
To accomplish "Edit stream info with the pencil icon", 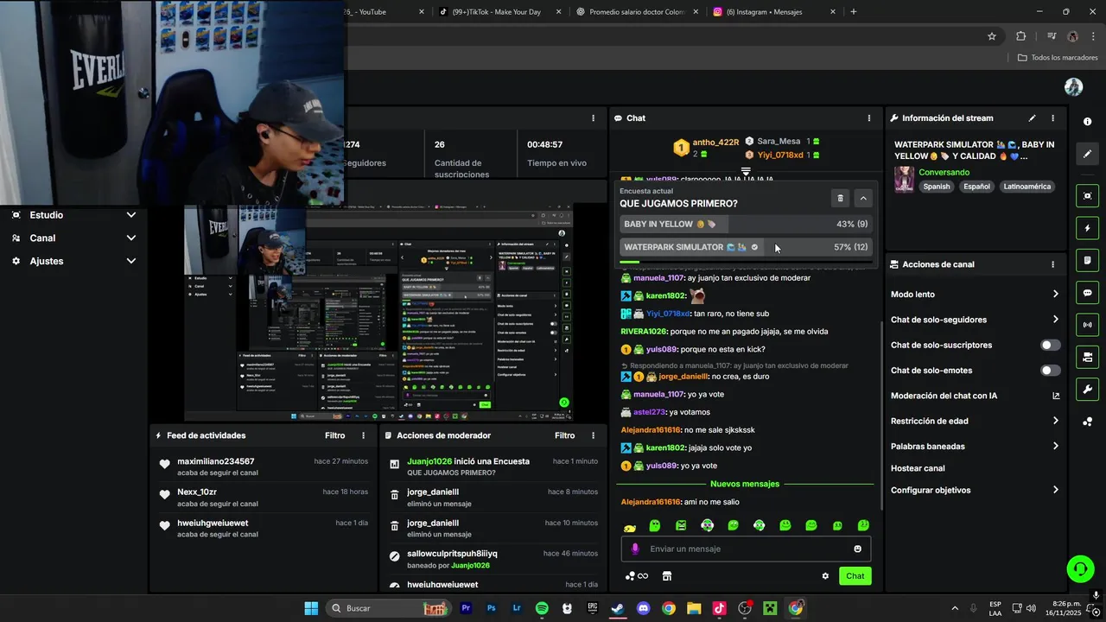I will tap(1032, 117).
